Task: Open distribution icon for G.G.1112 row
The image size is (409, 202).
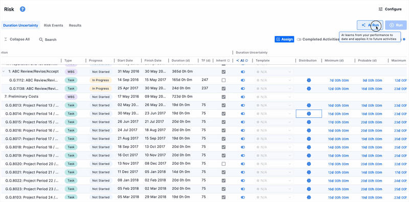Action: point(309,80)
